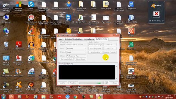The height and width of the screenshot is (99, 176).
Task: Select the Camtasia Studio 6 desktop icon
Action: [6, 73]
